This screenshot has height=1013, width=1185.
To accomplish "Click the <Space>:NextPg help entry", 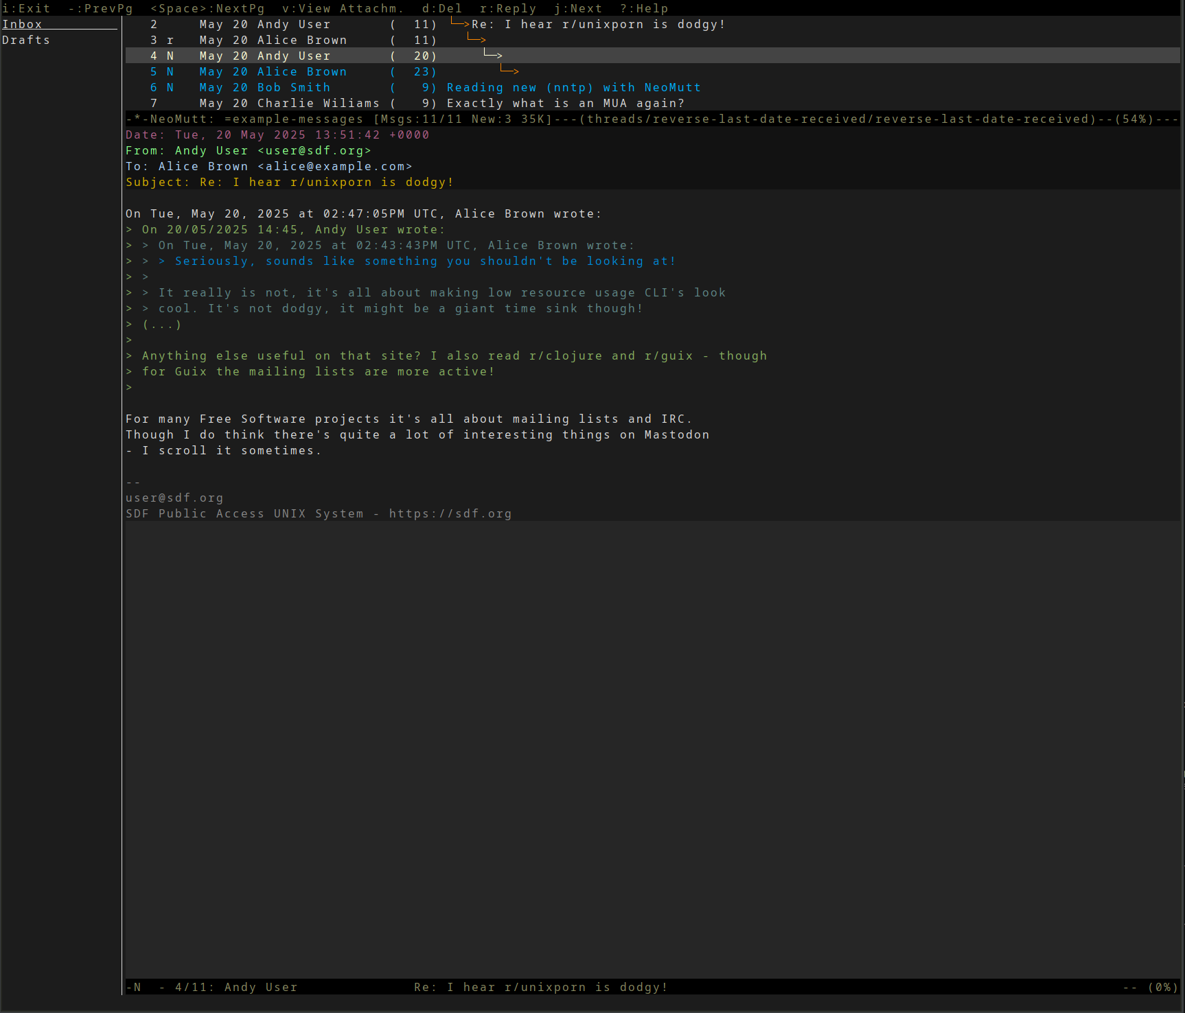I will (x=207, y=8).
